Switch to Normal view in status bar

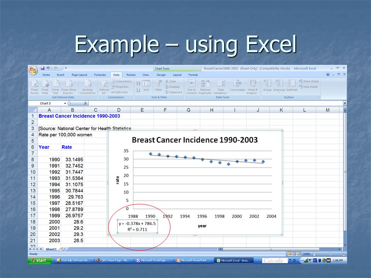[x=289, y=254]
